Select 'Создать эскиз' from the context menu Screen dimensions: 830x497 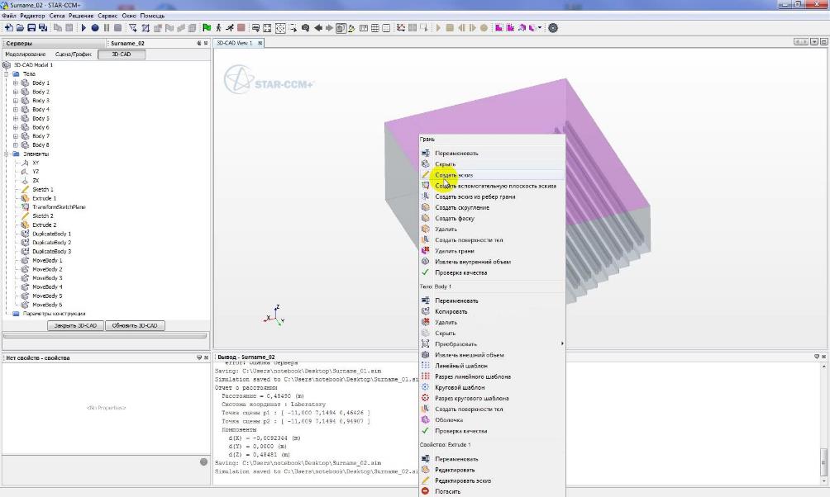point(454,175)
